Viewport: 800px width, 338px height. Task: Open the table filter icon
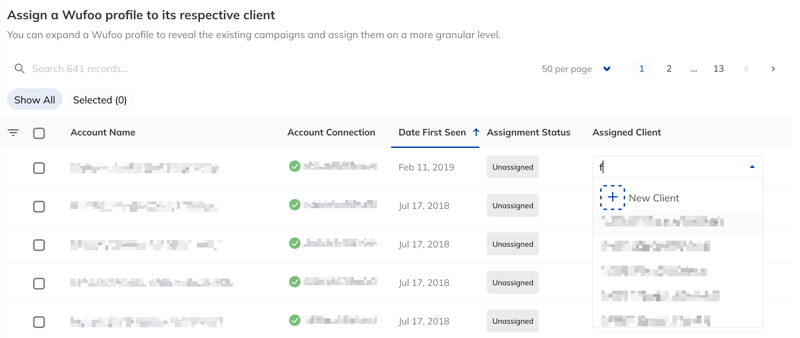coord(13,133)
